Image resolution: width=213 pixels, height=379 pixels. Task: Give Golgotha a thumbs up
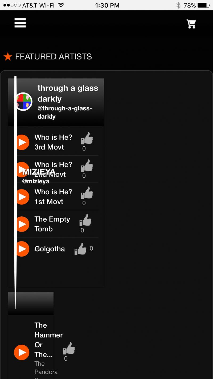[80, 249]
